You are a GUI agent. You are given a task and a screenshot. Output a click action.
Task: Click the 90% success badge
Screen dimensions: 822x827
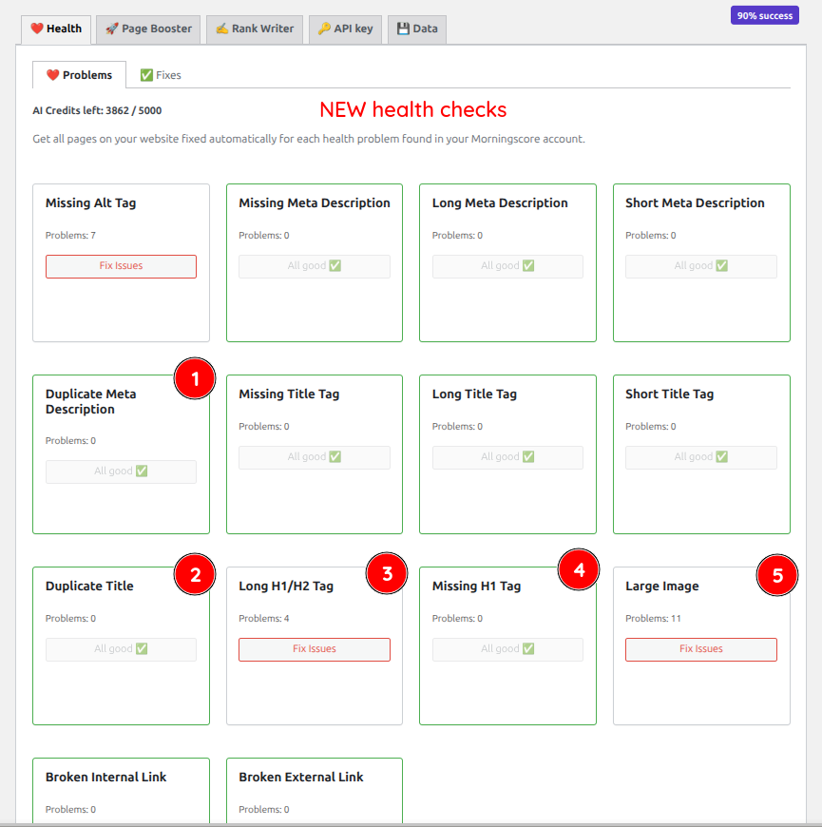click(x=765, y=16)
